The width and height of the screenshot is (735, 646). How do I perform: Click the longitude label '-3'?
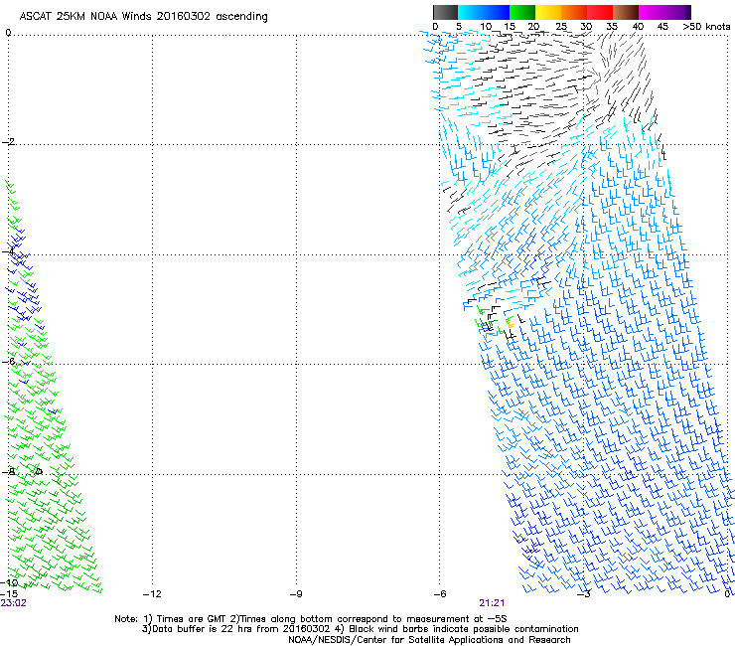pos(584,594)
